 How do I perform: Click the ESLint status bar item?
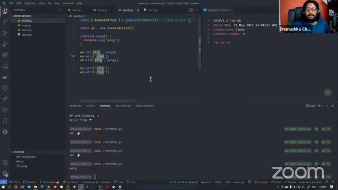pyautogui.click(x=276, y=182)
